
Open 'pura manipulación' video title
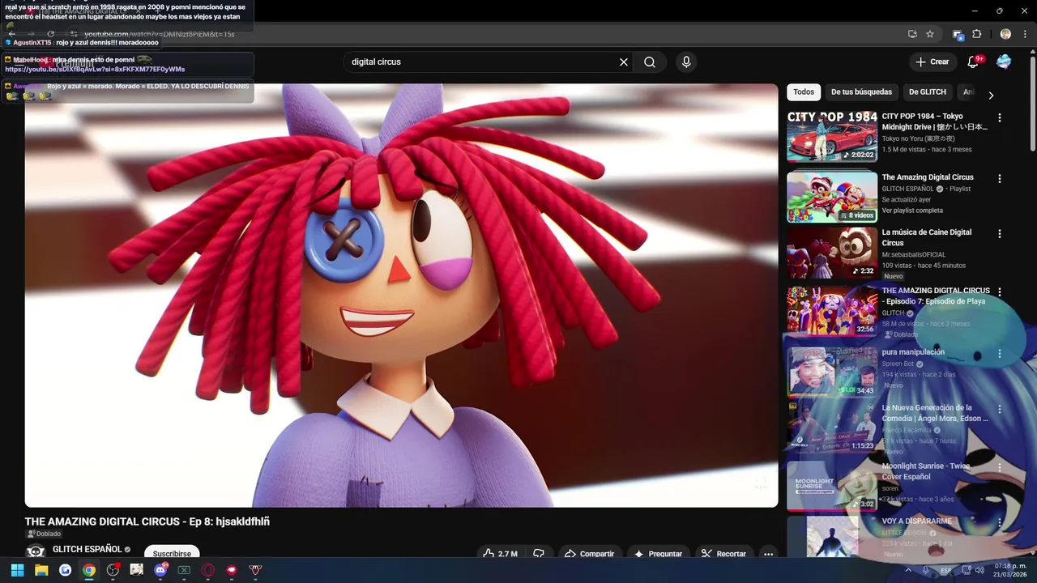[913, 352]
